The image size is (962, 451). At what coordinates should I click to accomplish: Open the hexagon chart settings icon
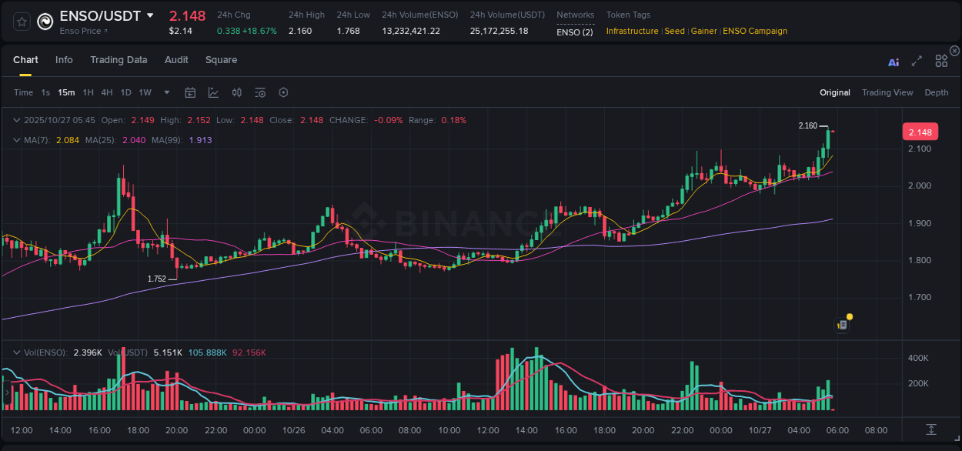click(x=282, y=92)
